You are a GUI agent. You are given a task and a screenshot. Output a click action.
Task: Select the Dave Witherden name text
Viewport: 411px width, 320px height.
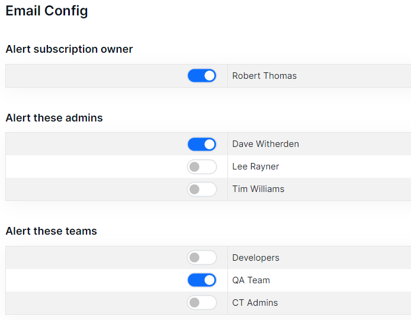point(265,144)
